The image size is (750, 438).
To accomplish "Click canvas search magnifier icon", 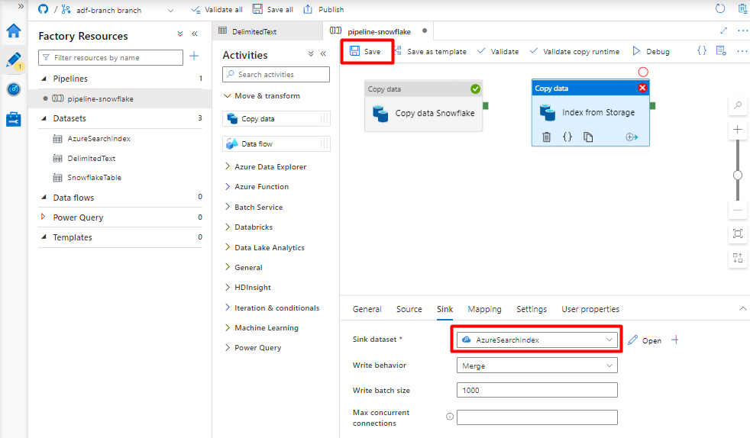I will tap(738, 105).
